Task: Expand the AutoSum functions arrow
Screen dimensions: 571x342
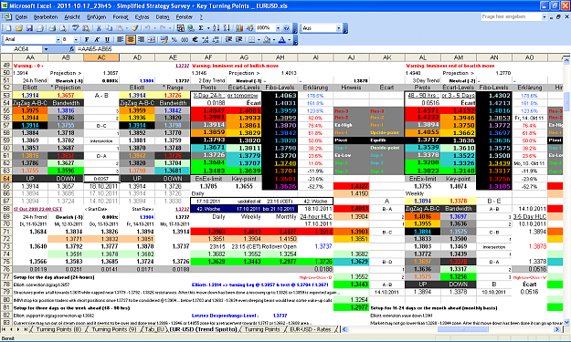Action: click(208, 28)
